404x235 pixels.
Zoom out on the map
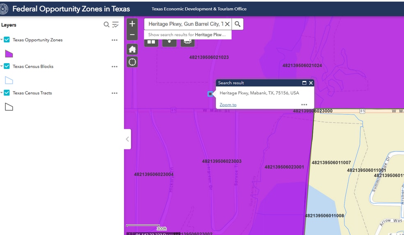(x=132, y=35)
